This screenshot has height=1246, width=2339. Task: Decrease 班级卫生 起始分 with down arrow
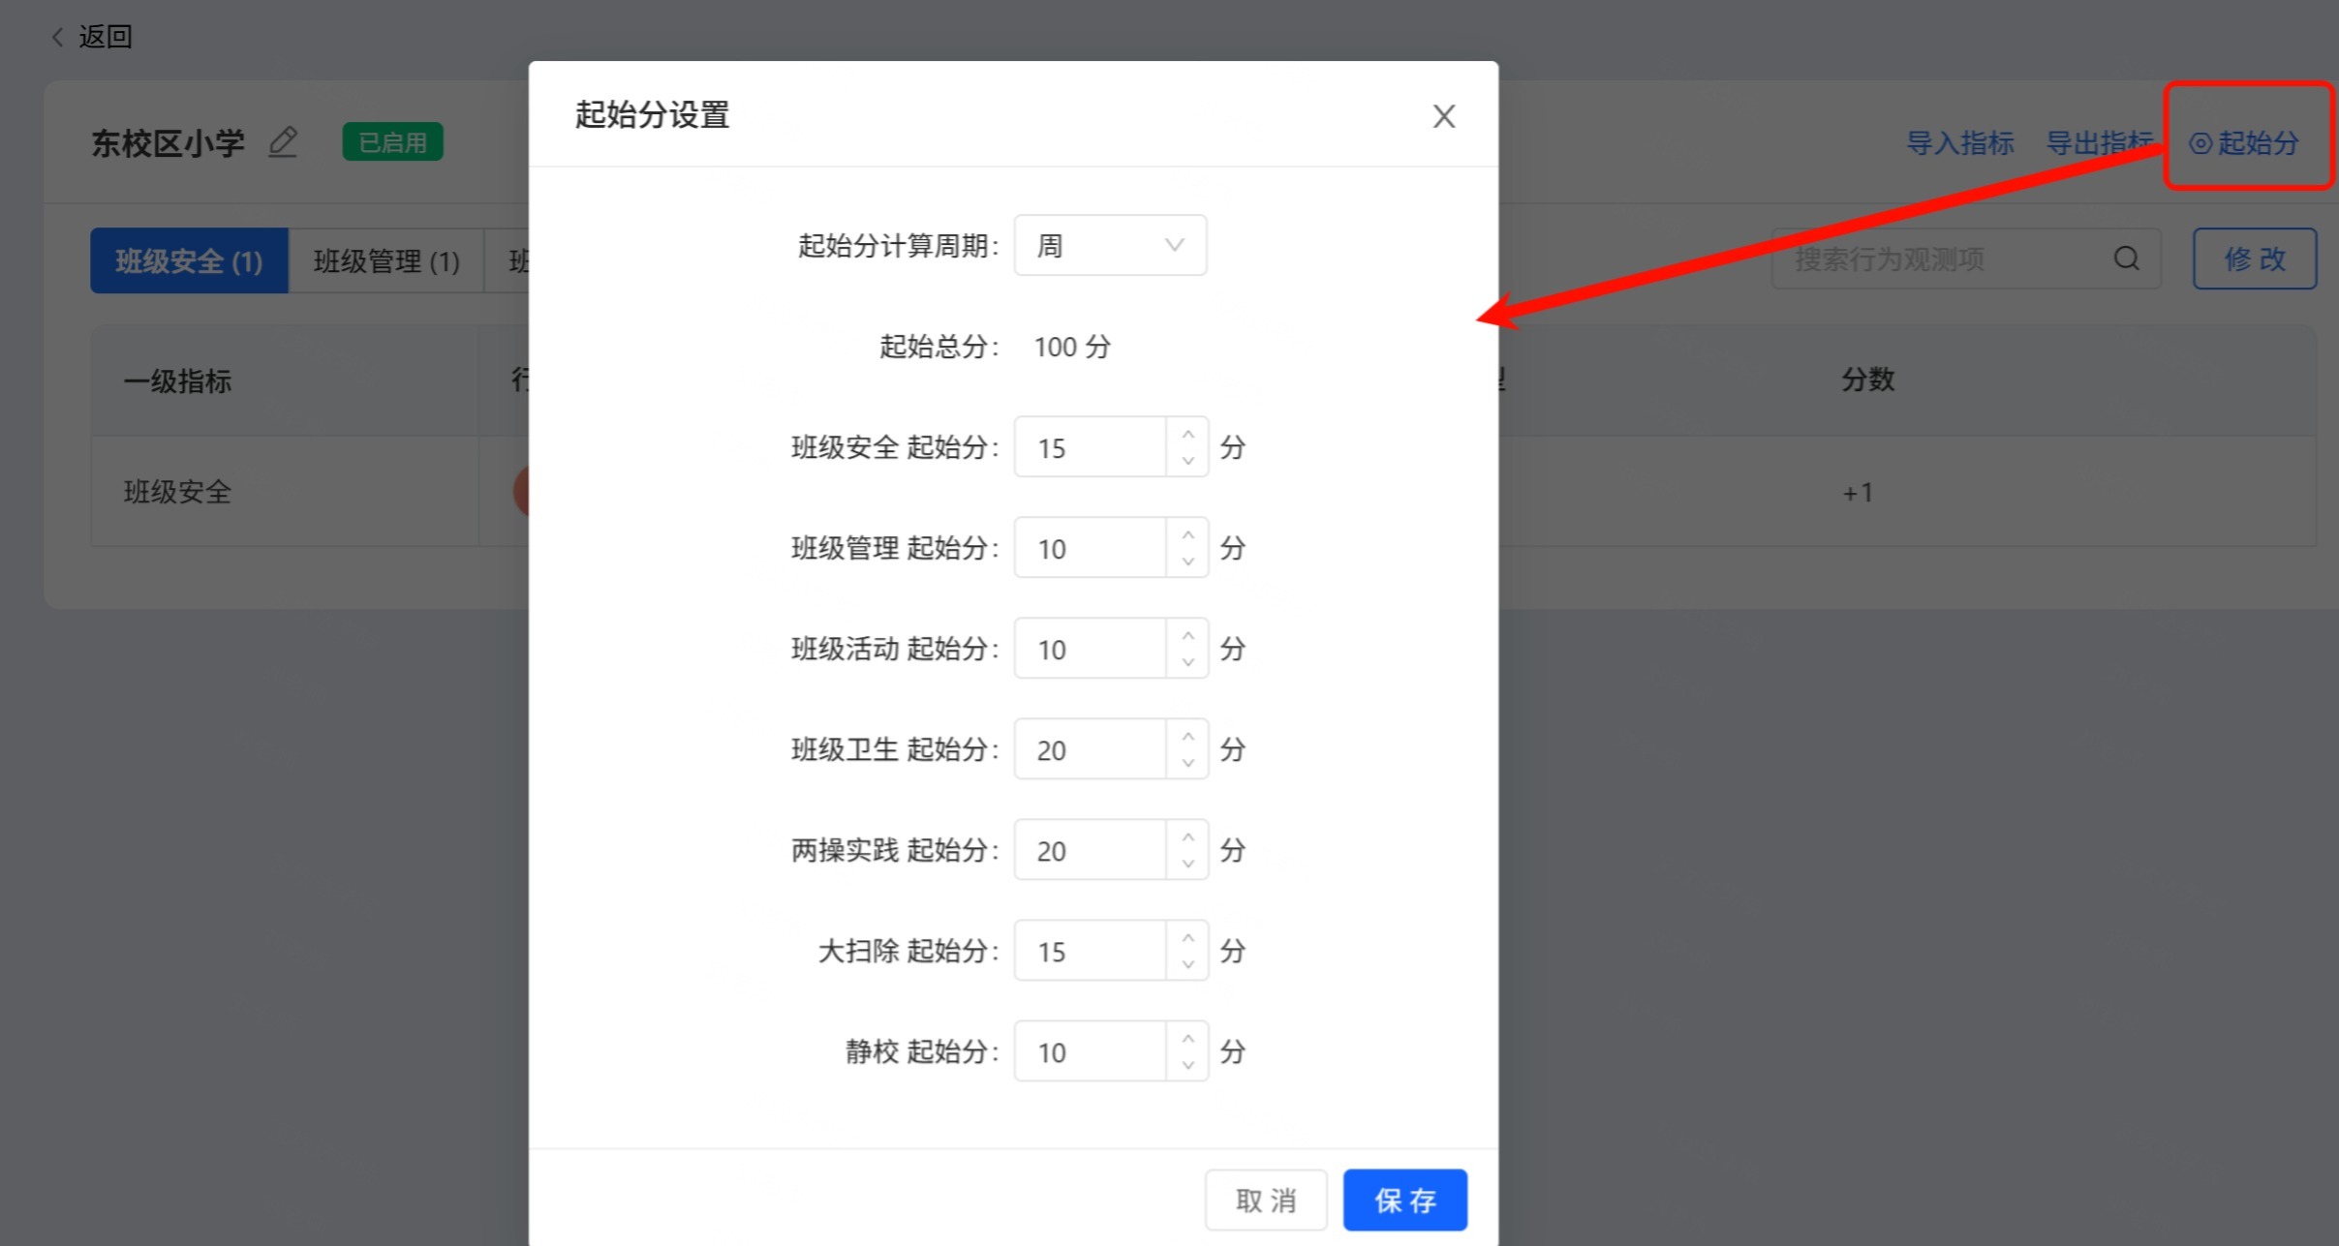click(1187, 763)
